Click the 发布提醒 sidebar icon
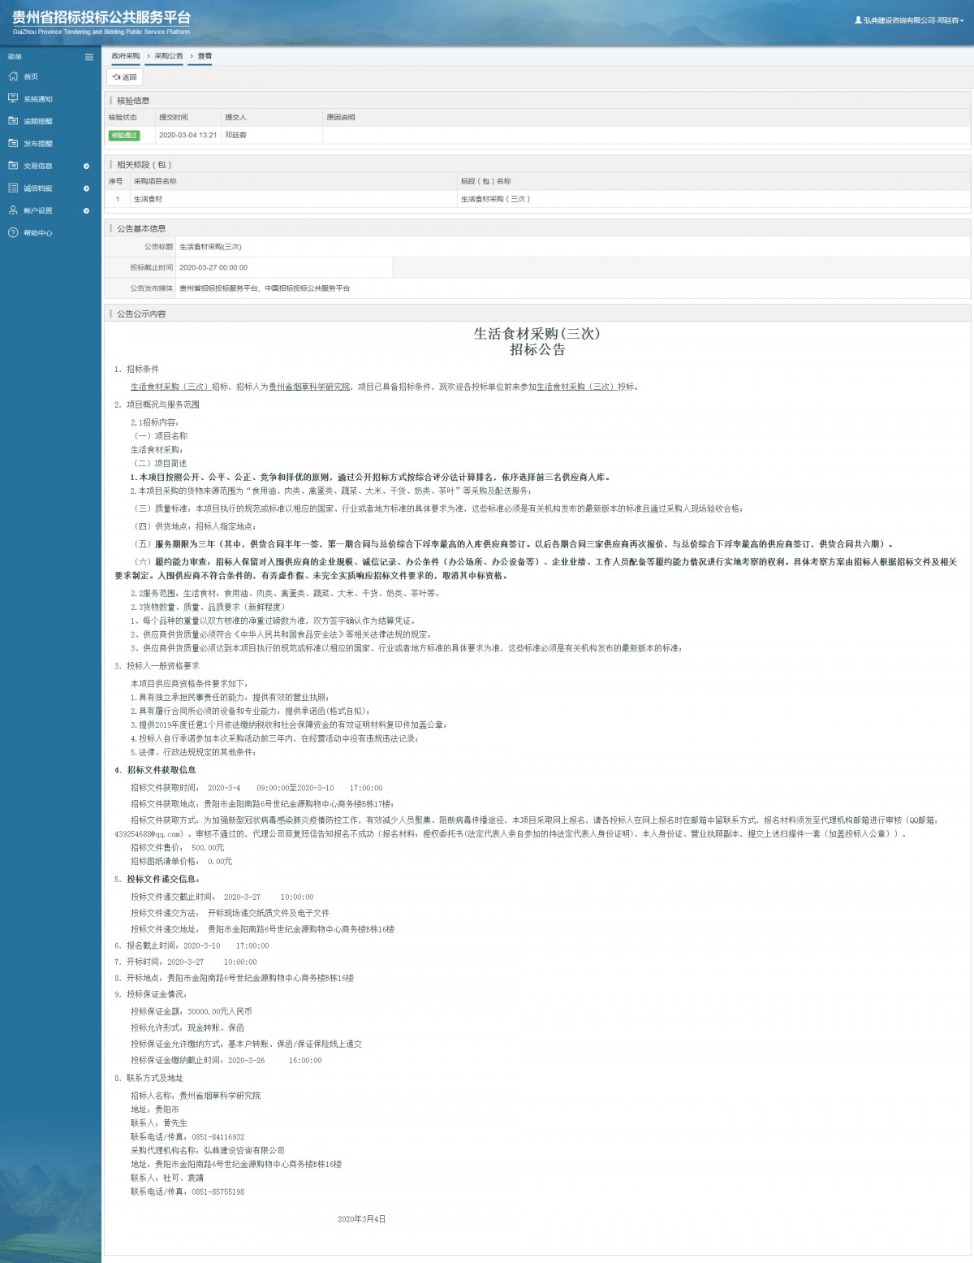Viewport: 974px width, 1263px height. [x=13, y=143]
